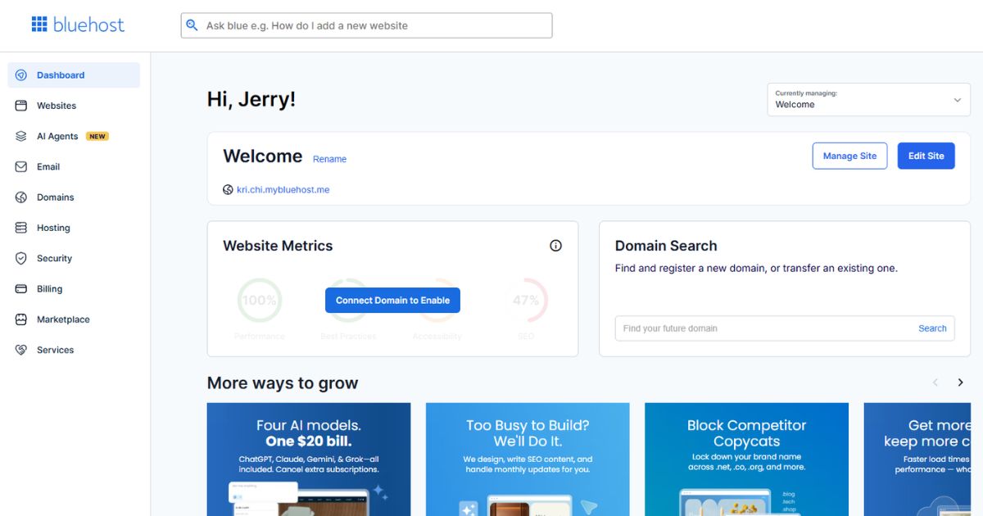Click the Hi, Jerry! greeting

[251, 100]
